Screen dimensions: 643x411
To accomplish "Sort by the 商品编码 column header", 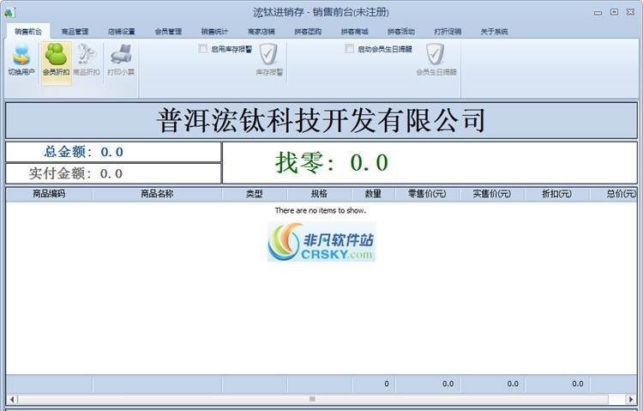I will point(49,194).
